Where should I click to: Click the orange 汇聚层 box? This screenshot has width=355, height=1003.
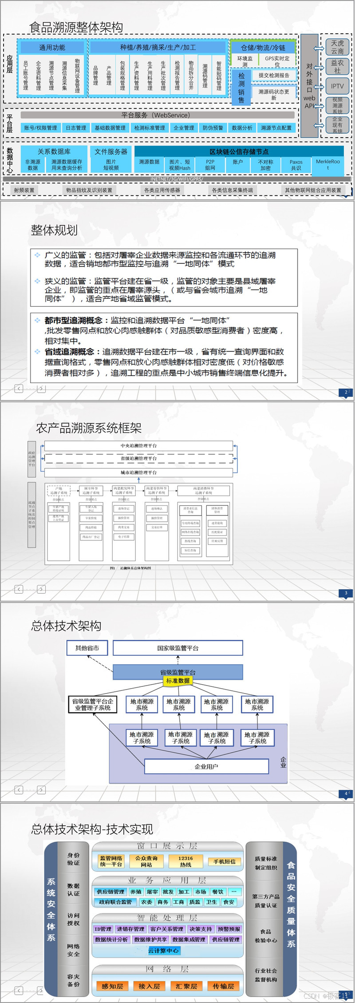click(x=186, y=986)
